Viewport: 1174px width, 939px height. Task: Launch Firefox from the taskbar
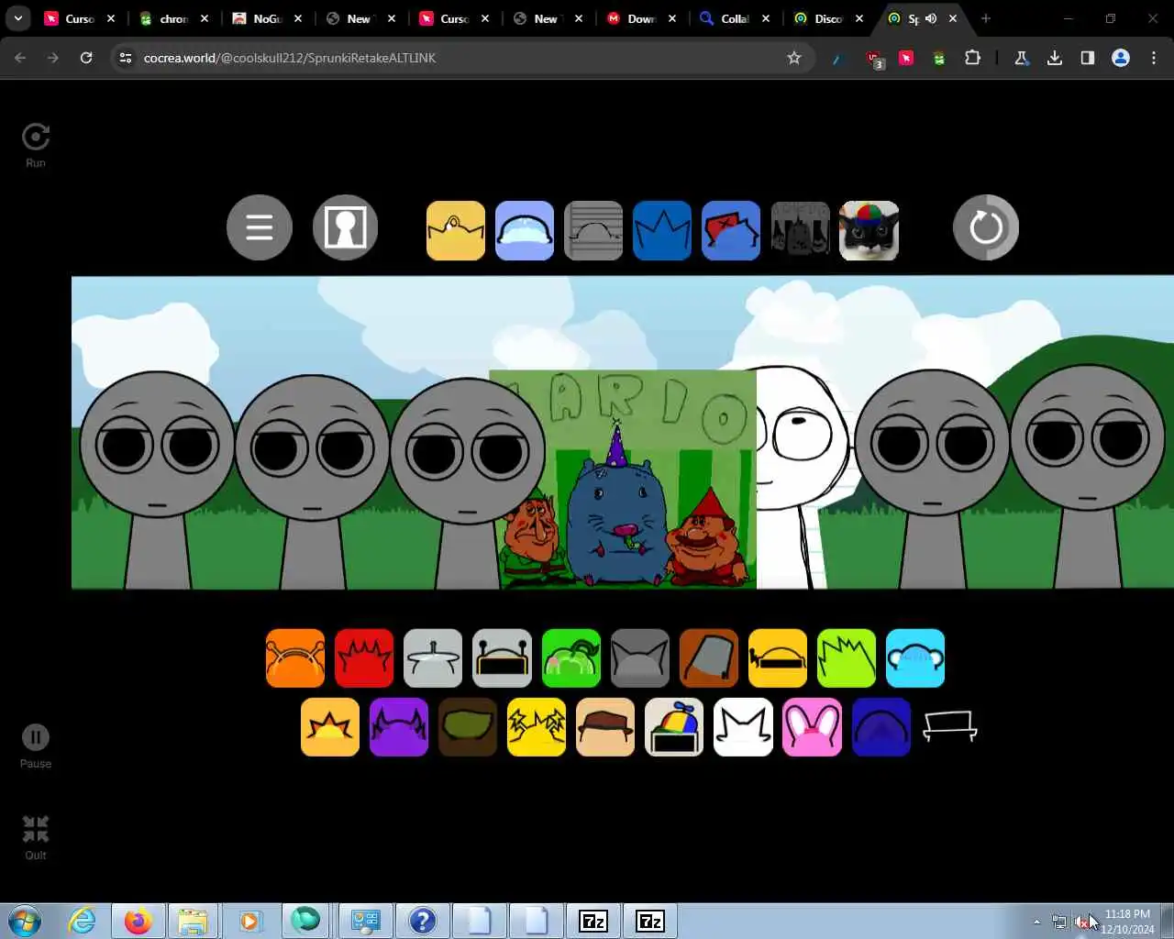point(138,921)
